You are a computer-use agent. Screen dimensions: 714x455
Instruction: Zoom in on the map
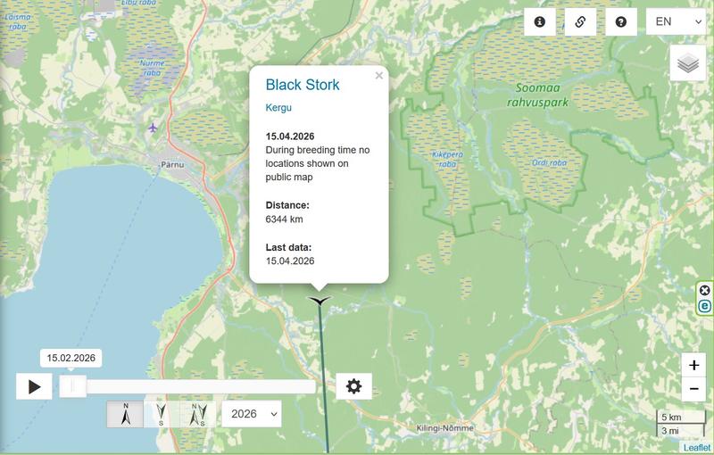(x=693, y=365)
